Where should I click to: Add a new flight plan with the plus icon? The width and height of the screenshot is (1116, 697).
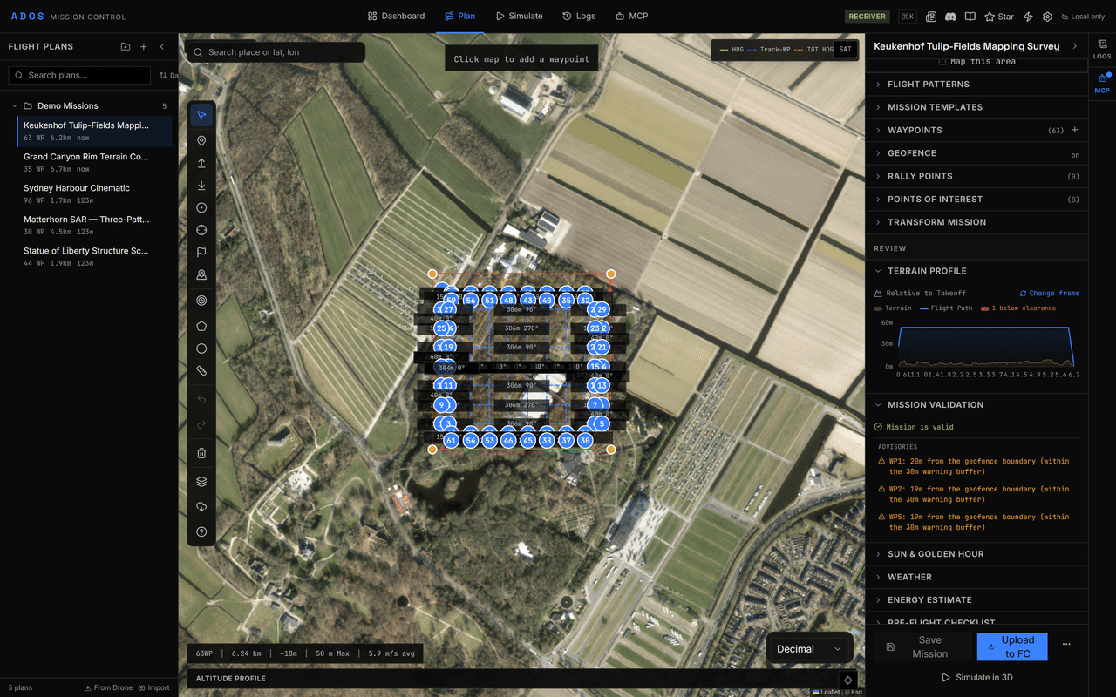pos(144,47)
